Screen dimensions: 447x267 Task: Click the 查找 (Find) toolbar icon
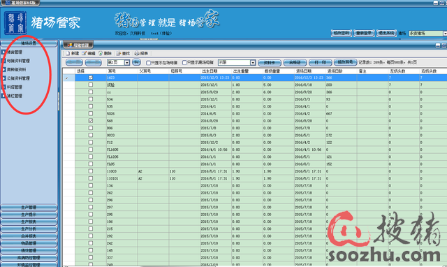[119, 53]
